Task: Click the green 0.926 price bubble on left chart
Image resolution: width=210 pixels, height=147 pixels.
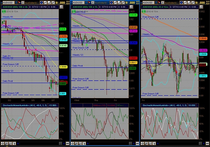Action: tap(63, 29)
